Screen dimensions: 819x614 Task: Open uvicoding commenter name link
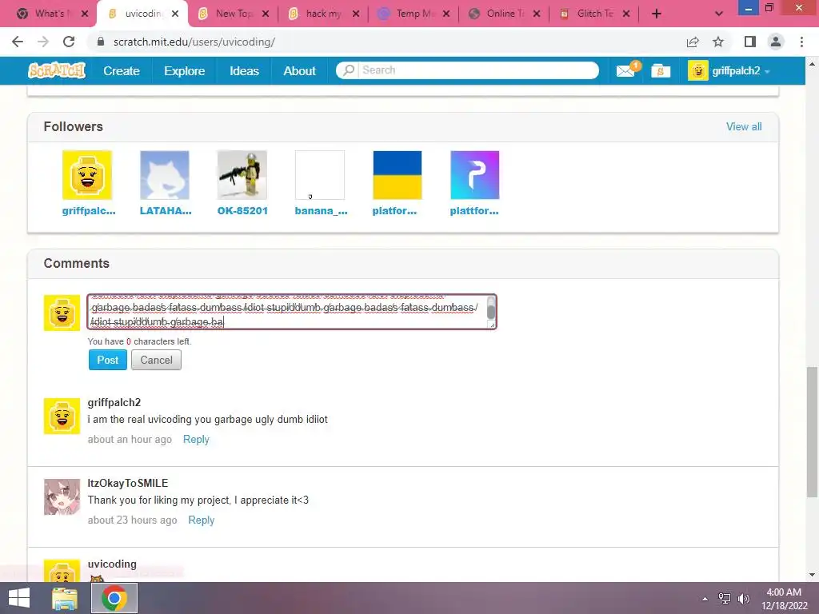click(112, 564)
